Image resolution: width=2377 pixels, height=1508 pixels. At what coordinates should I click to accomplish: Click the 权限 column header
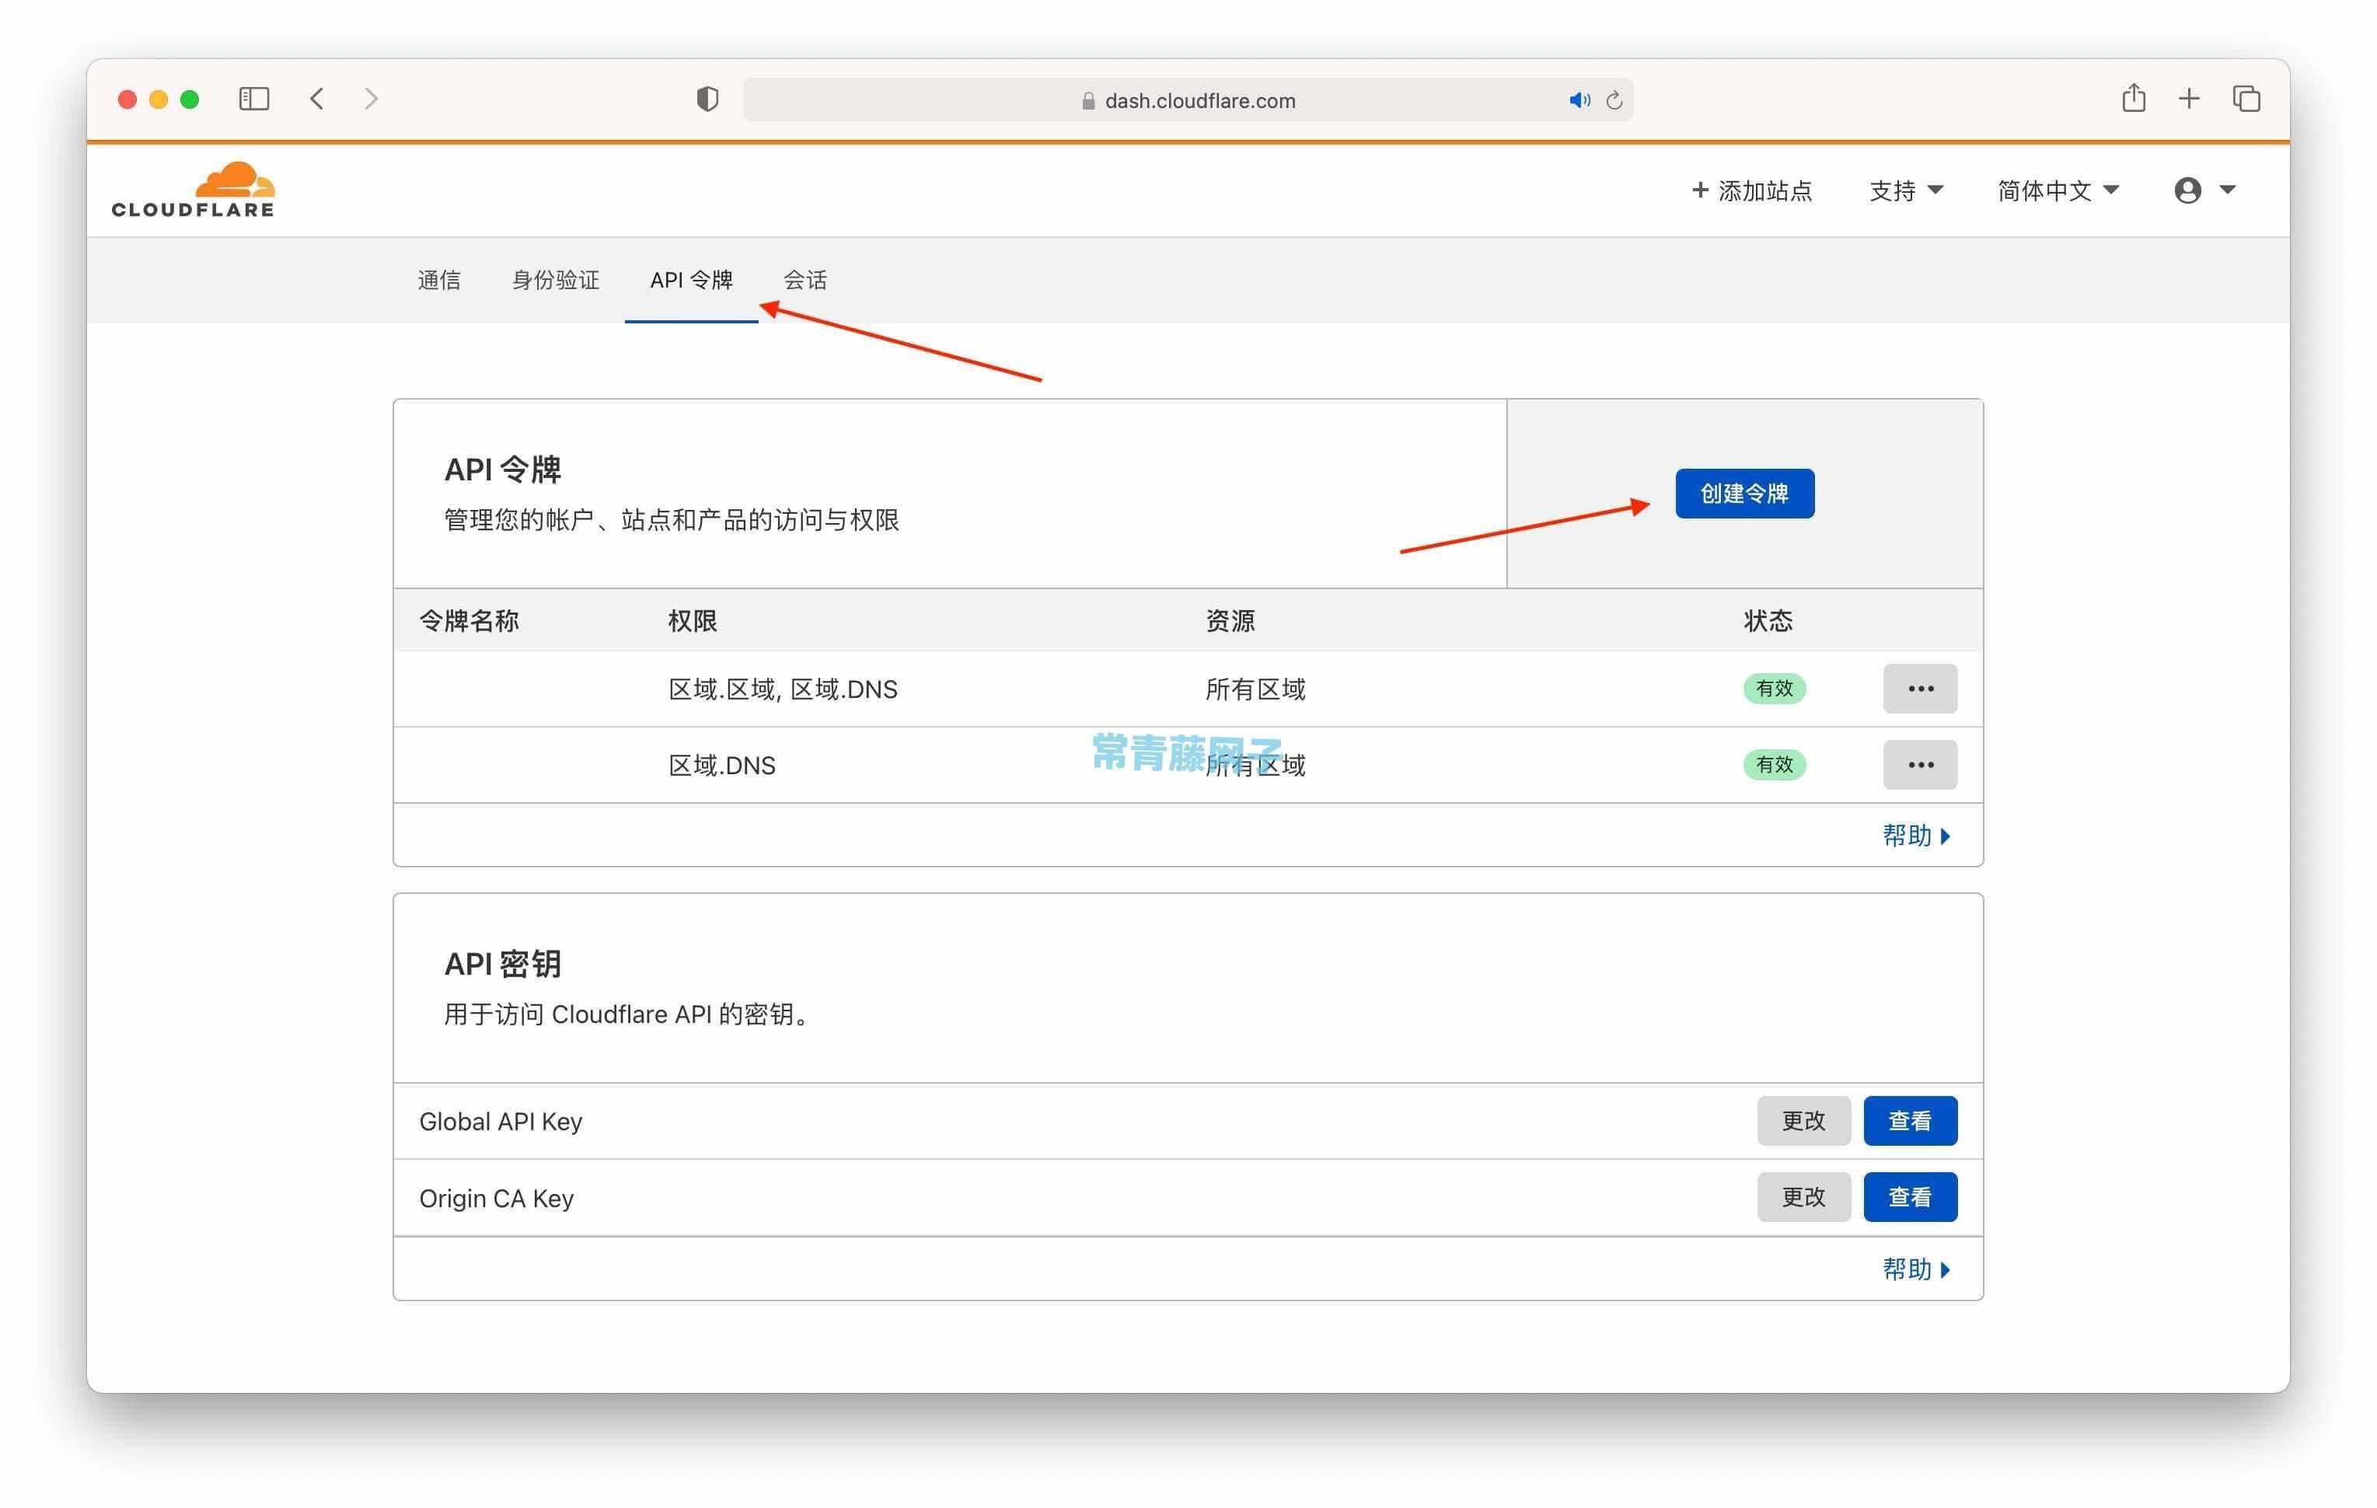692,621
